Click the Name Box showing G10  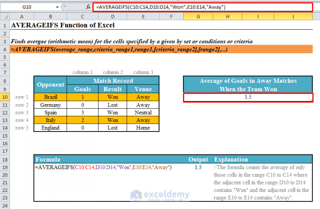coord(27,7)
